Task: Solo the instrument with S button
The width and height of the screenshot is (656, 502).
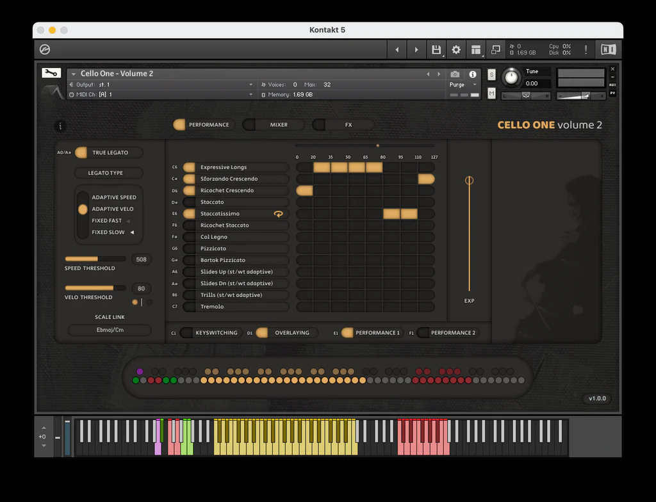Action: [x=491, y=75]
